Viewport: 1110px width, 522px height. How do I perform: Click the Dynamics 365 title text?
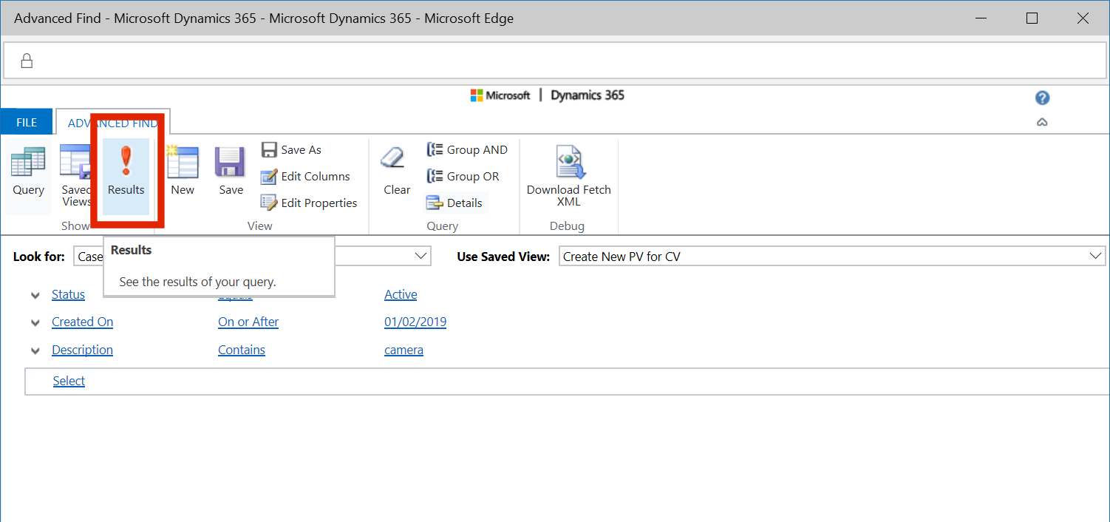(588, 95)
